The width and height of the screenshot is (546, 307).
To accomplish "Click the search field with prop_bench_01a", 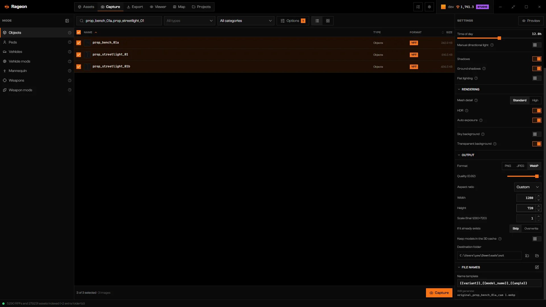I will (119, 21).
